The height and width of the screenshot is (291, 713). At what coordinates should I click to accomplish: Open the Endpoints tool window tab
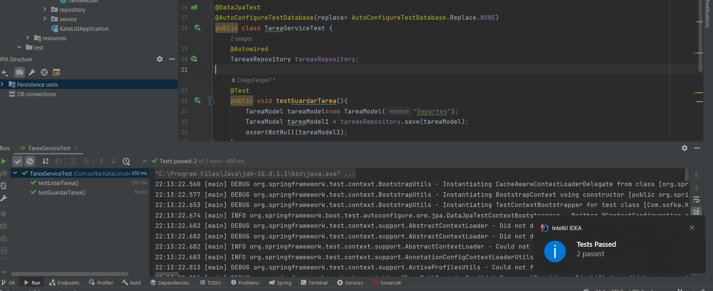tap(64, 283)
